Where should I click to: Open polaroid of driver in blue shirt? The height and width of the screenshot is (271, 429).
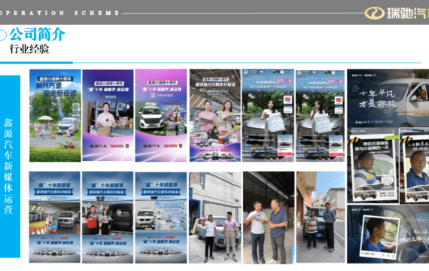click(x=388, y=234)
